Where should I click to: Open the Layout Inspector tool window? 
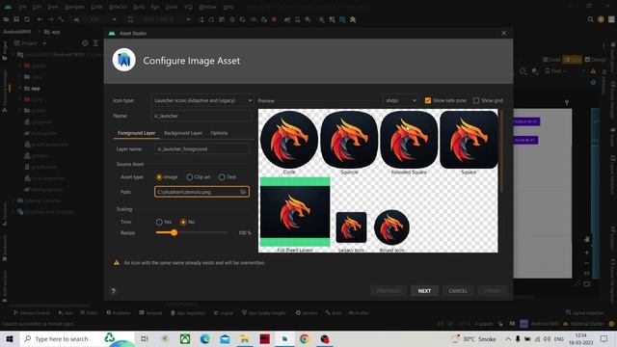pyautogui.click(x=584, y=313)
